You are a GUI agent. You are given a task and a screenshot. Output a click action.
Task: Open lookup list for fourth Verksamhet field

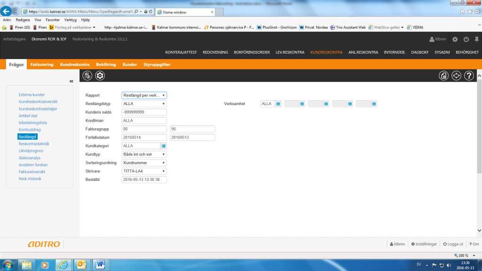[x=350, y=104]
